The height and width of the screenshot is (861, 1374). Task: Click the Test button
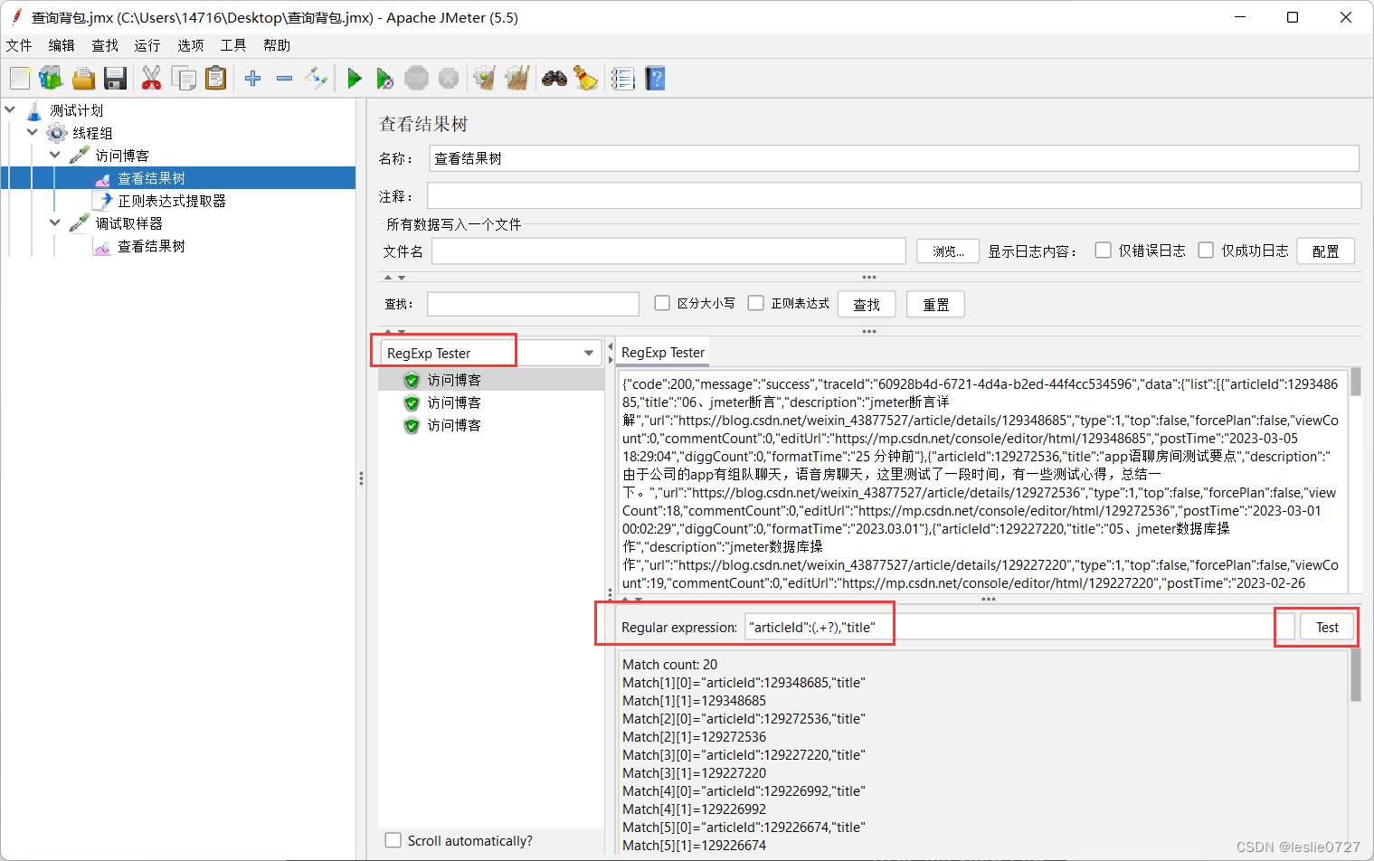(x=1327, y=626)
